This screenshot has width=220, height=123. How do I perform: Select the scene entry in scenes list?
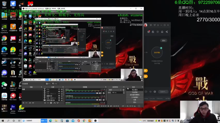pos(32,89)
